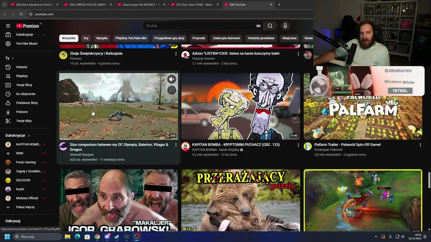Start voice search with microphone icon
This screenshot has width=431, height=242.
285,26
